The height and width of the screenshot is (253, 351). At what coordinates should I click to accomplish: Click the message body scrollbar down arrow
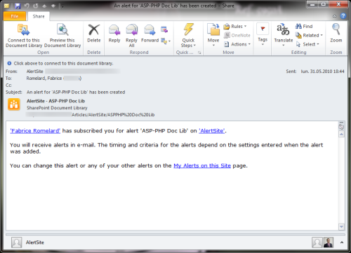click(341, 226)
